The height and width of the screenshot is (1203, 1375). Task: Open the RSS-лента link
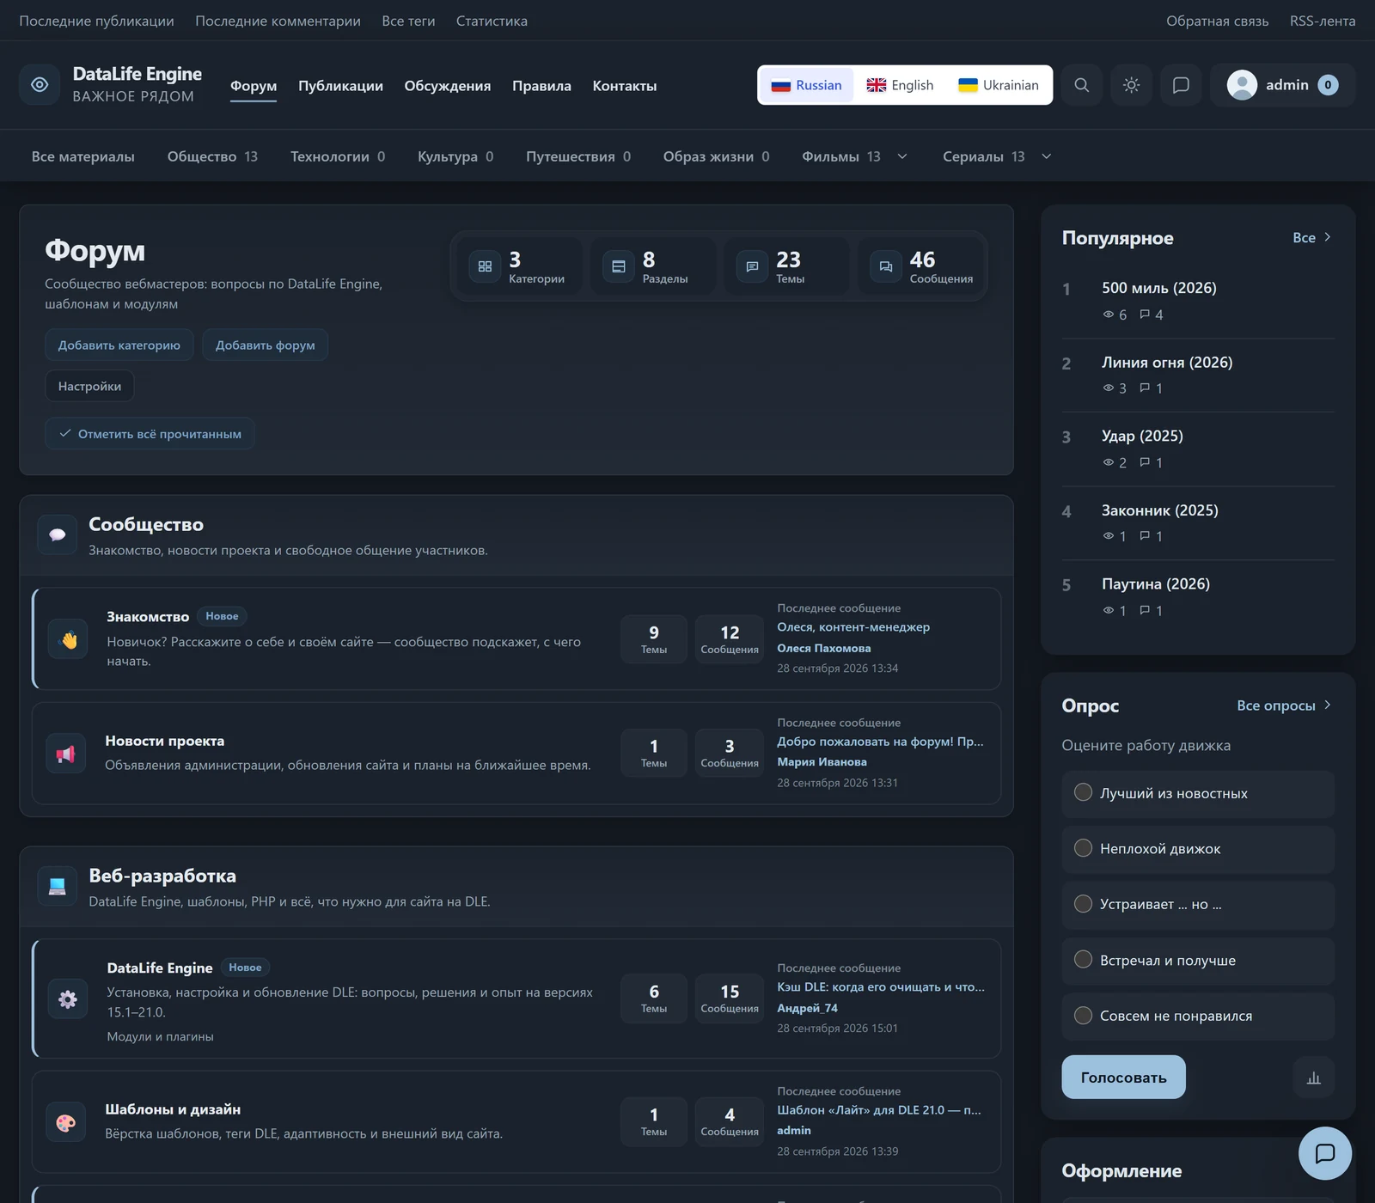[x=1323, y=21]
